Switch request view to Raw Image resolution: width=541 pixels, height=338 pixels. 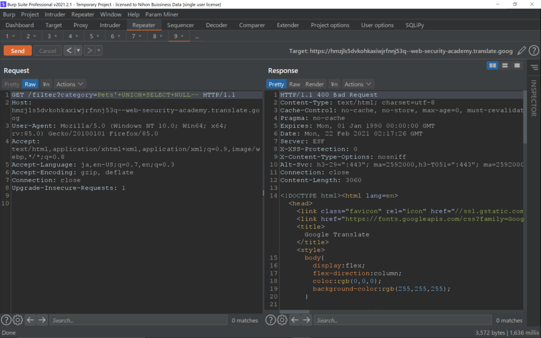tap(30, 84)
